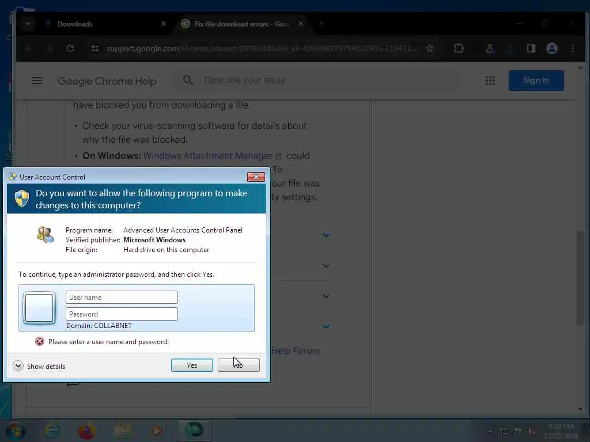
Task: Click network icon in system tray
Action: pos(504,432)
